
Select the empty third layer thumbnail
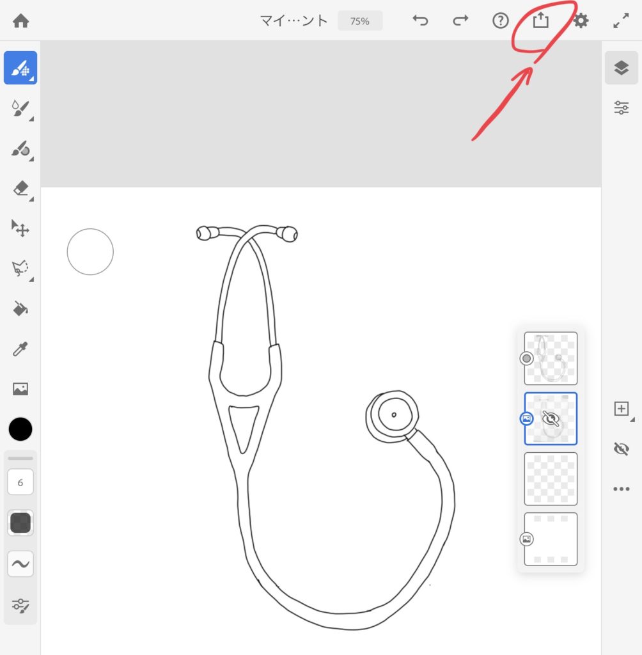[x=551, y=478]
